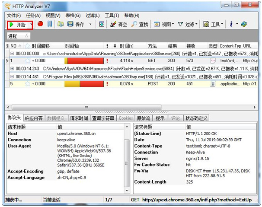Sort by 接收 column header
The height and width of the screenshot is (207, 262).
click(x=196, y=46)
